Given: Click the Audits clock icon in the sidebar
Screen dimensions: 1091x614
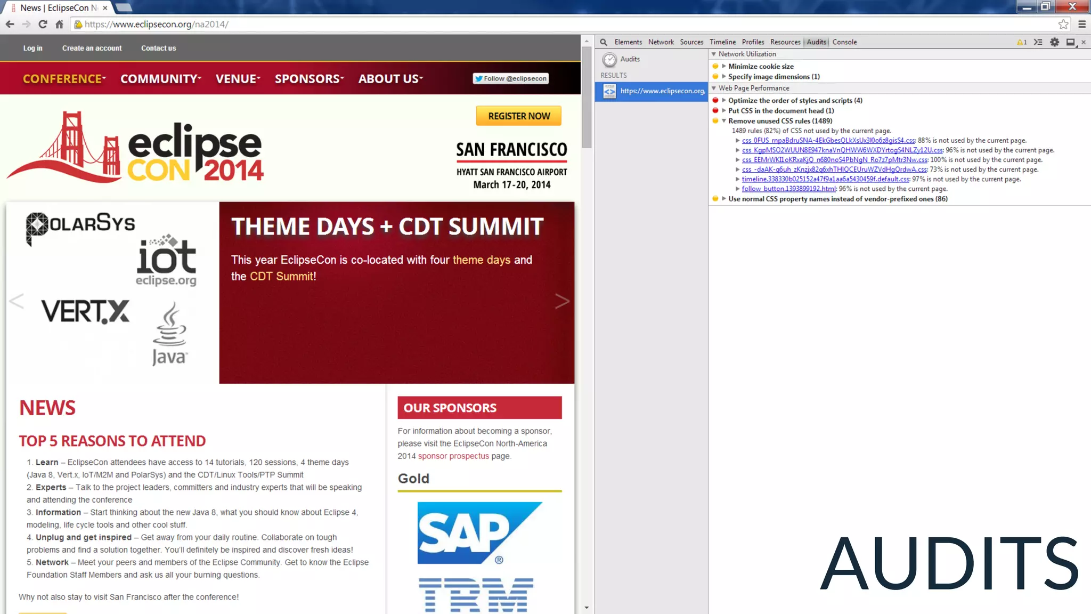Looking at the screenshot, I should click(609, 59).
